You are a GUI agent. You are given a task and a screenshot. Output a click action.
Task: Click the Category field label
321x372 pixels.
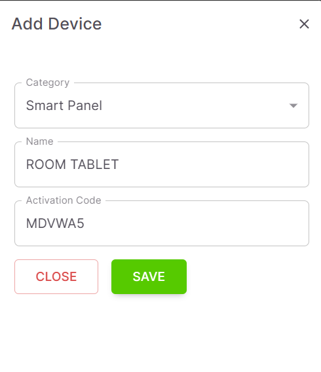(48, 83)
